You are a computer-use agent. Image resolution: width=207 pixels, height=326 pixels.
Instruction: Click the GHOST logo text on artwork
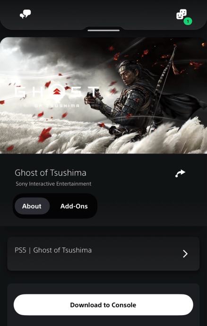click(57, 92)
